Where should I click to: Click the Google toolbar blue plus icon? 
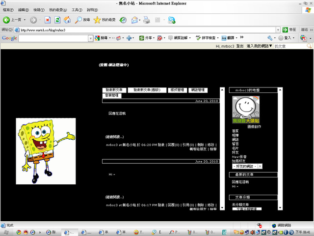click(129, 38)
